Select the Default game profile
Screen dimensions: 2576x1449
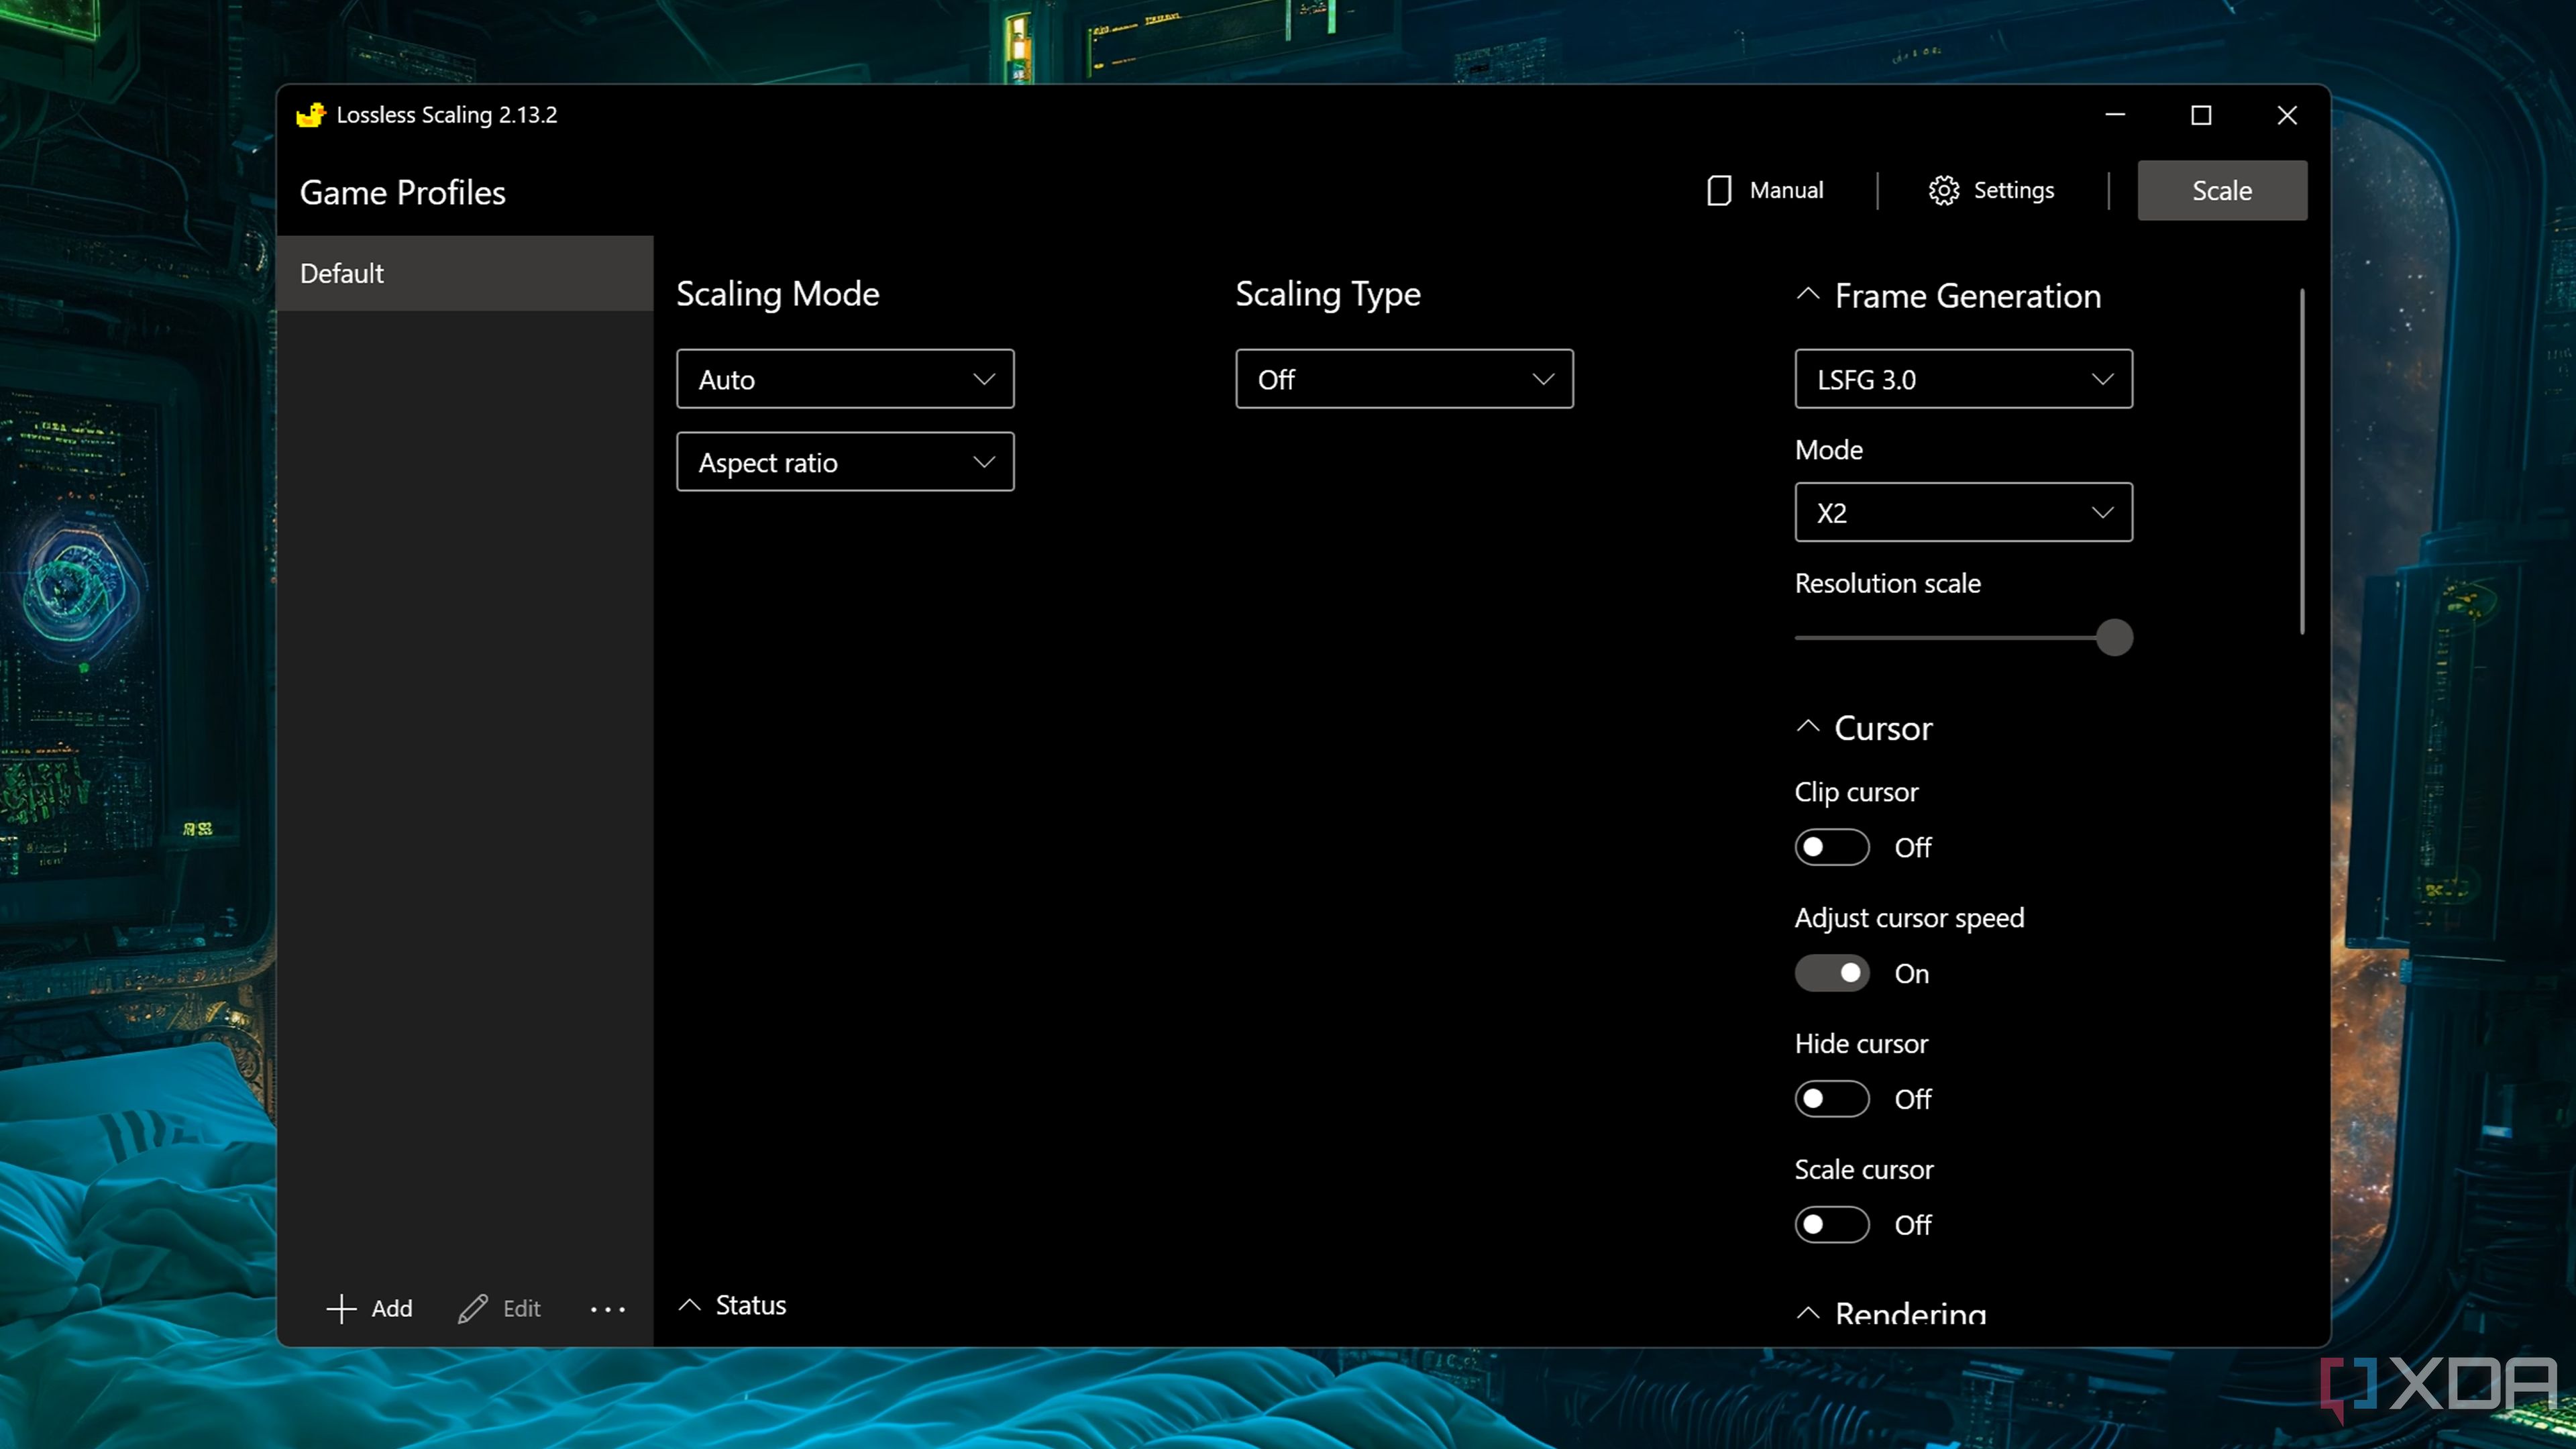pyautogui.click(x=465, y=273)
